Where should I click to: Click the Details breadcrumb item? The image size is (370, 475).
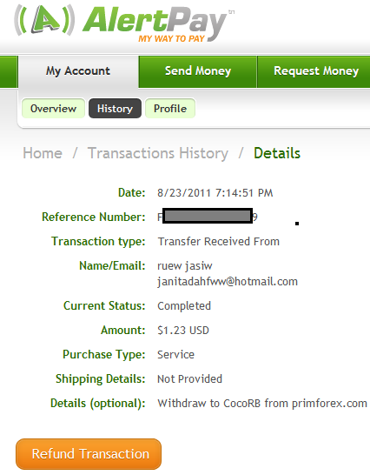pos(277,153)
